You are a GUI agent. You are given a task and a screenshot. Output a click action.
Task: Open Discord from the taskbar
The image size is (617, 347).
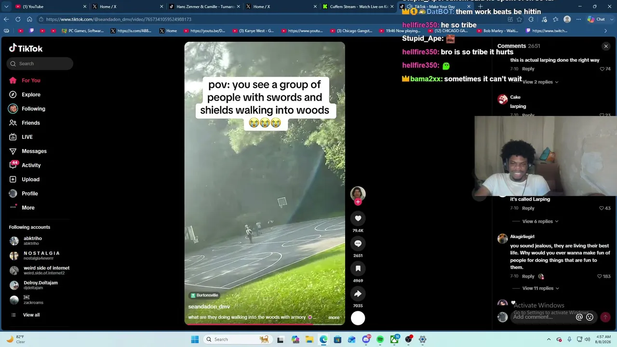pyautogui.click(x=366, y=339)
